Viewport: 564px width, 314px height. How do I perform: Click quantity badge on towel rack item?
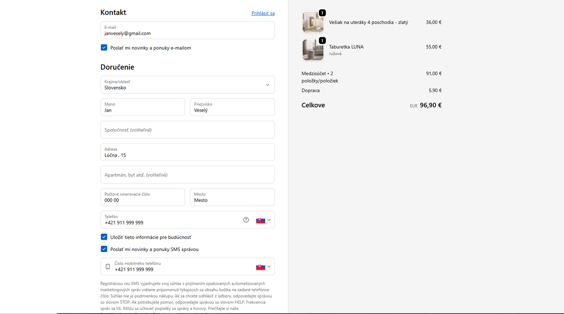coord(322,13)
